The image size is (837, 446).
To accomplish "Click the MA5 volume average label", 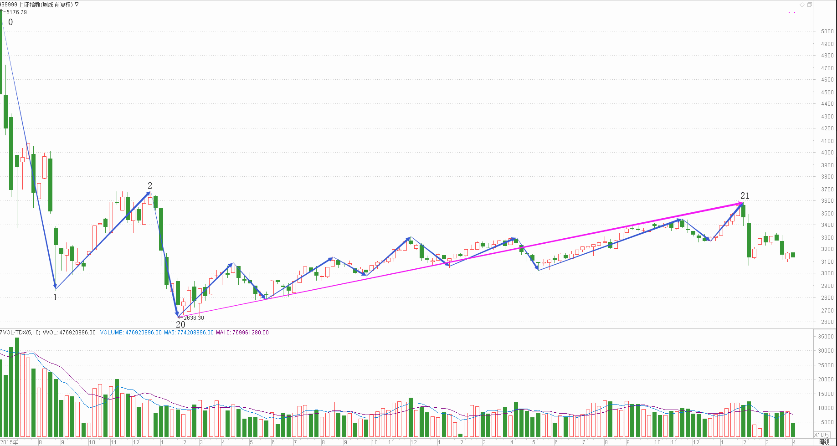I will pyautogui.click(x=188, y=333).
